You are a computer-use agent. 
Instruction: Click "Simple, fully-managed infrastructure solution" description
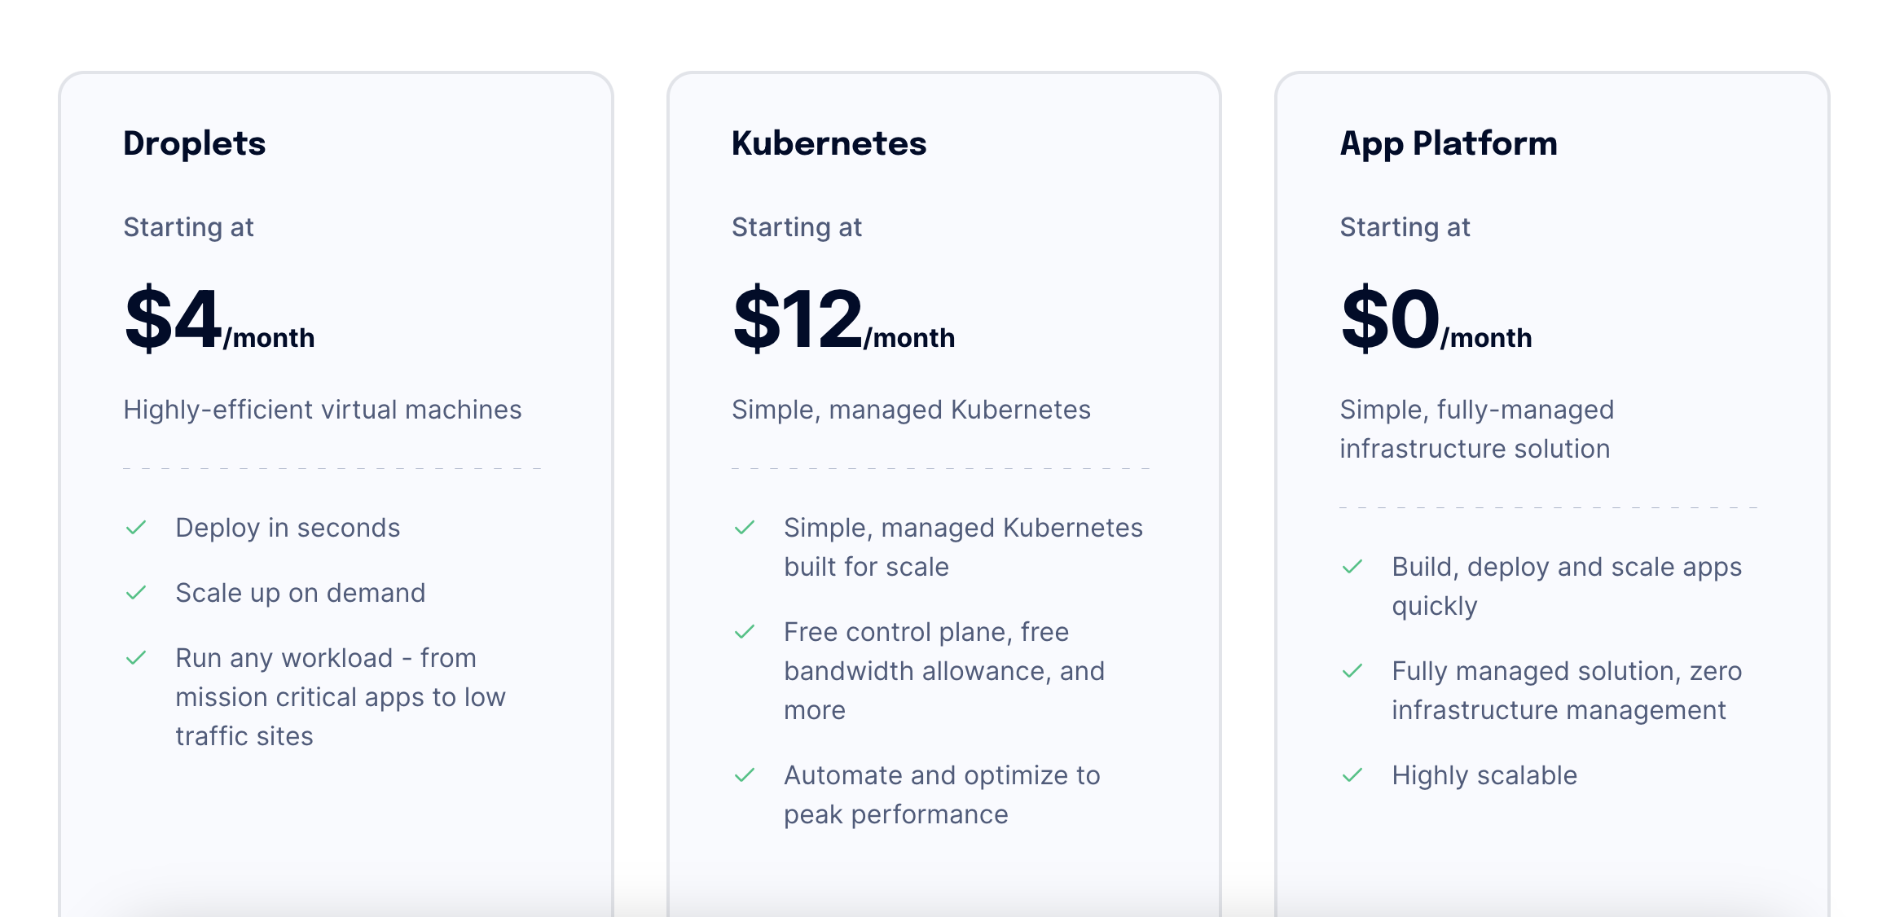pyautogui.click(x=1476, y=429)
